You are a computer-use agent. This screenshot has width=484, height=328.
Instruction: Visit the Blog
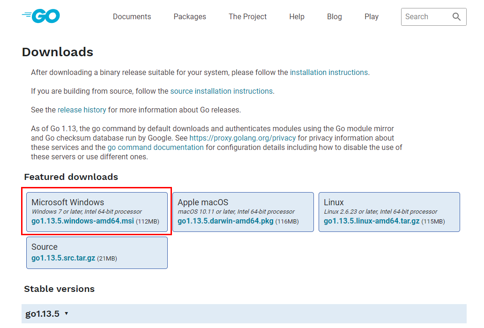pos(334,17)
